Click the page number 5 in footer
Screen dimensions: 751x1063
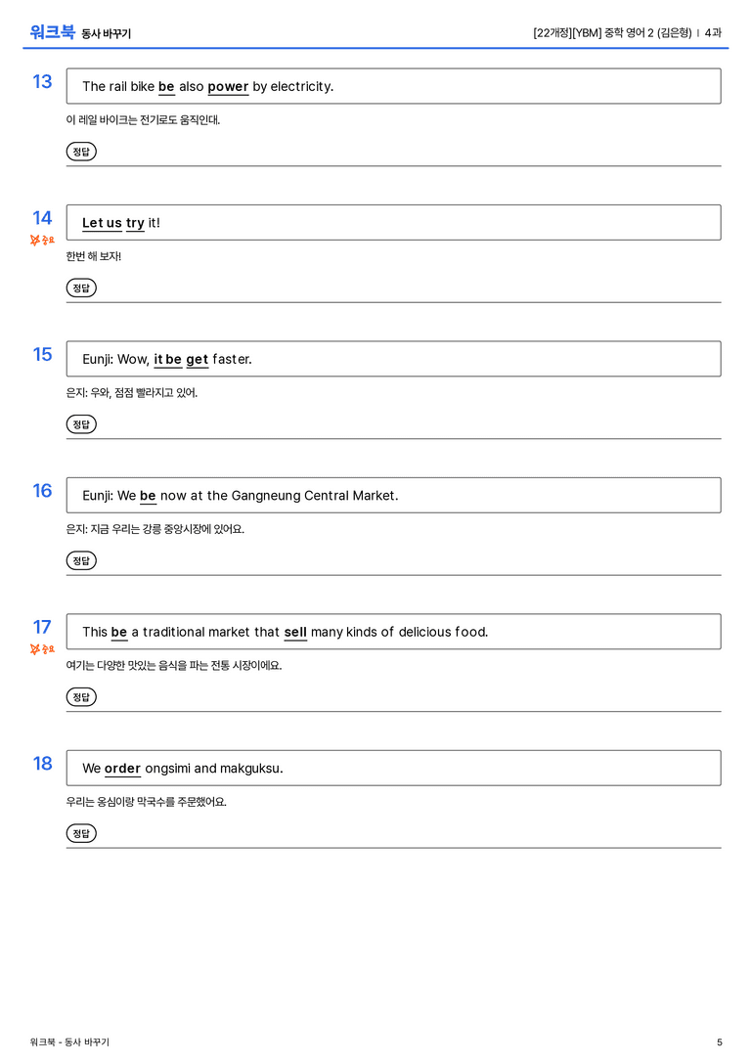(719, 1042)
